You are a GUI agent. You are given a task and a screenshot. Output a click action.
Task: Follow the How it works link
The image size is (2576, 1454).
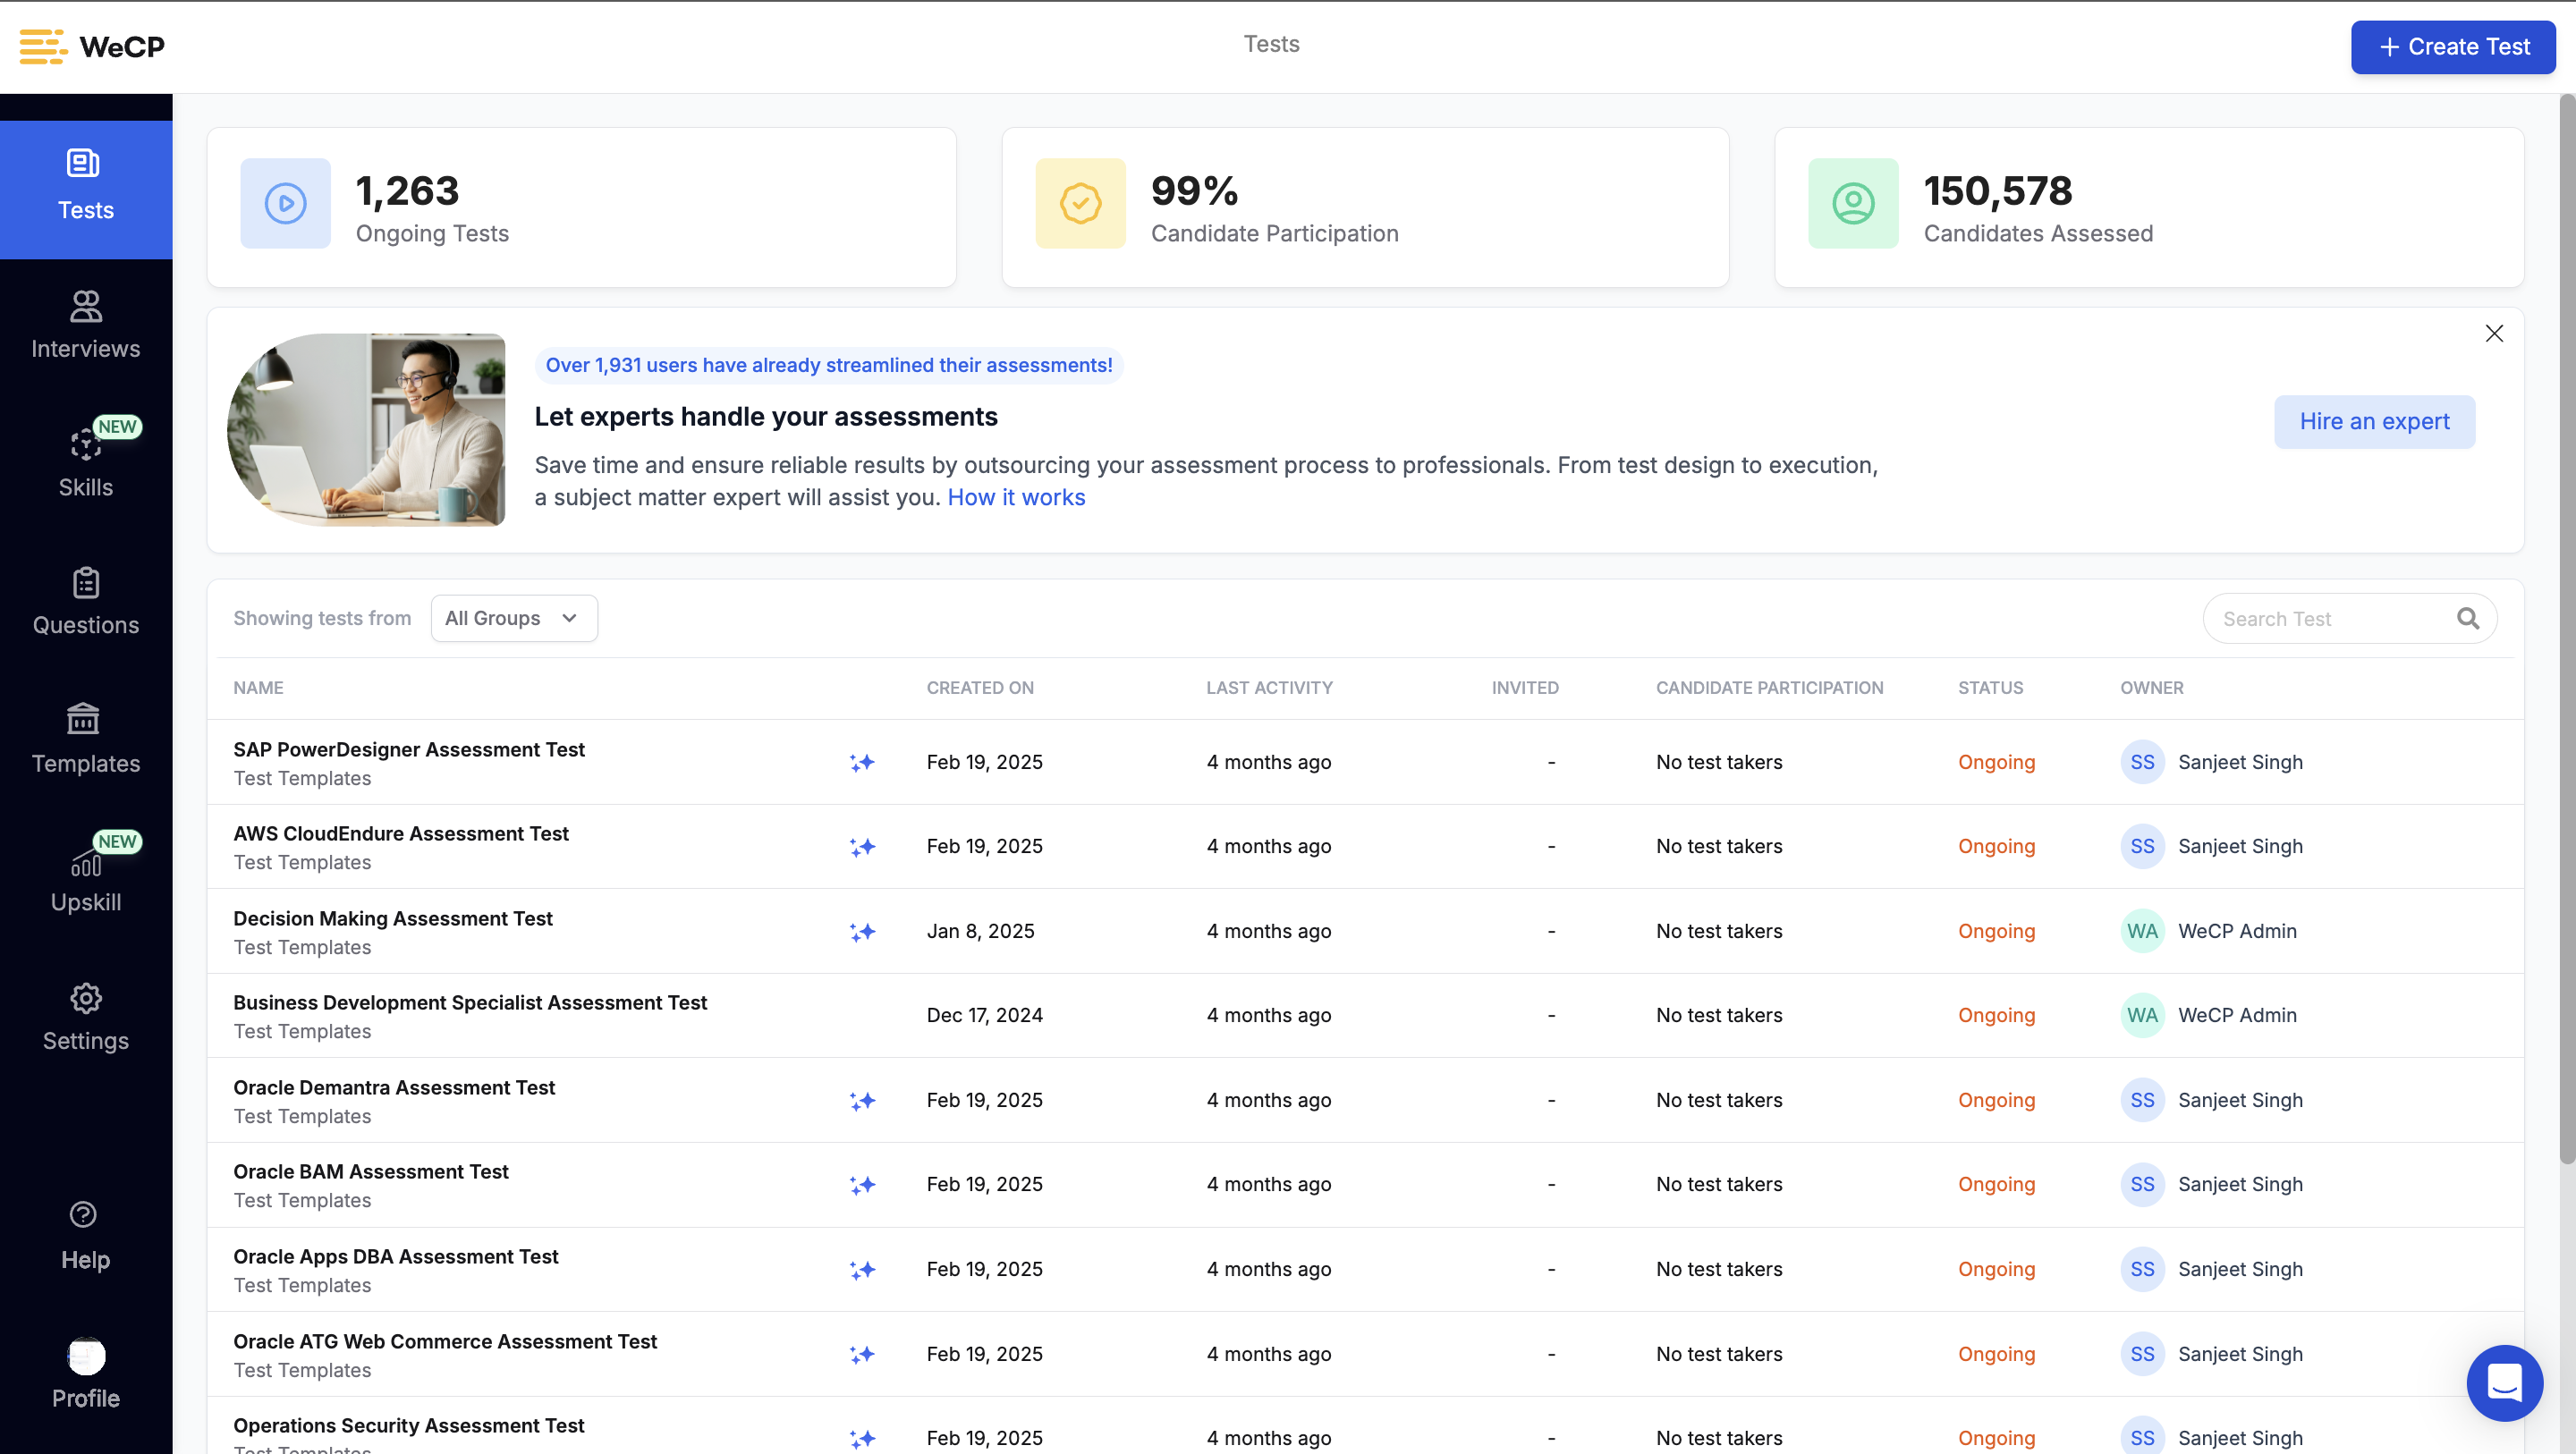click(1015, 498)
